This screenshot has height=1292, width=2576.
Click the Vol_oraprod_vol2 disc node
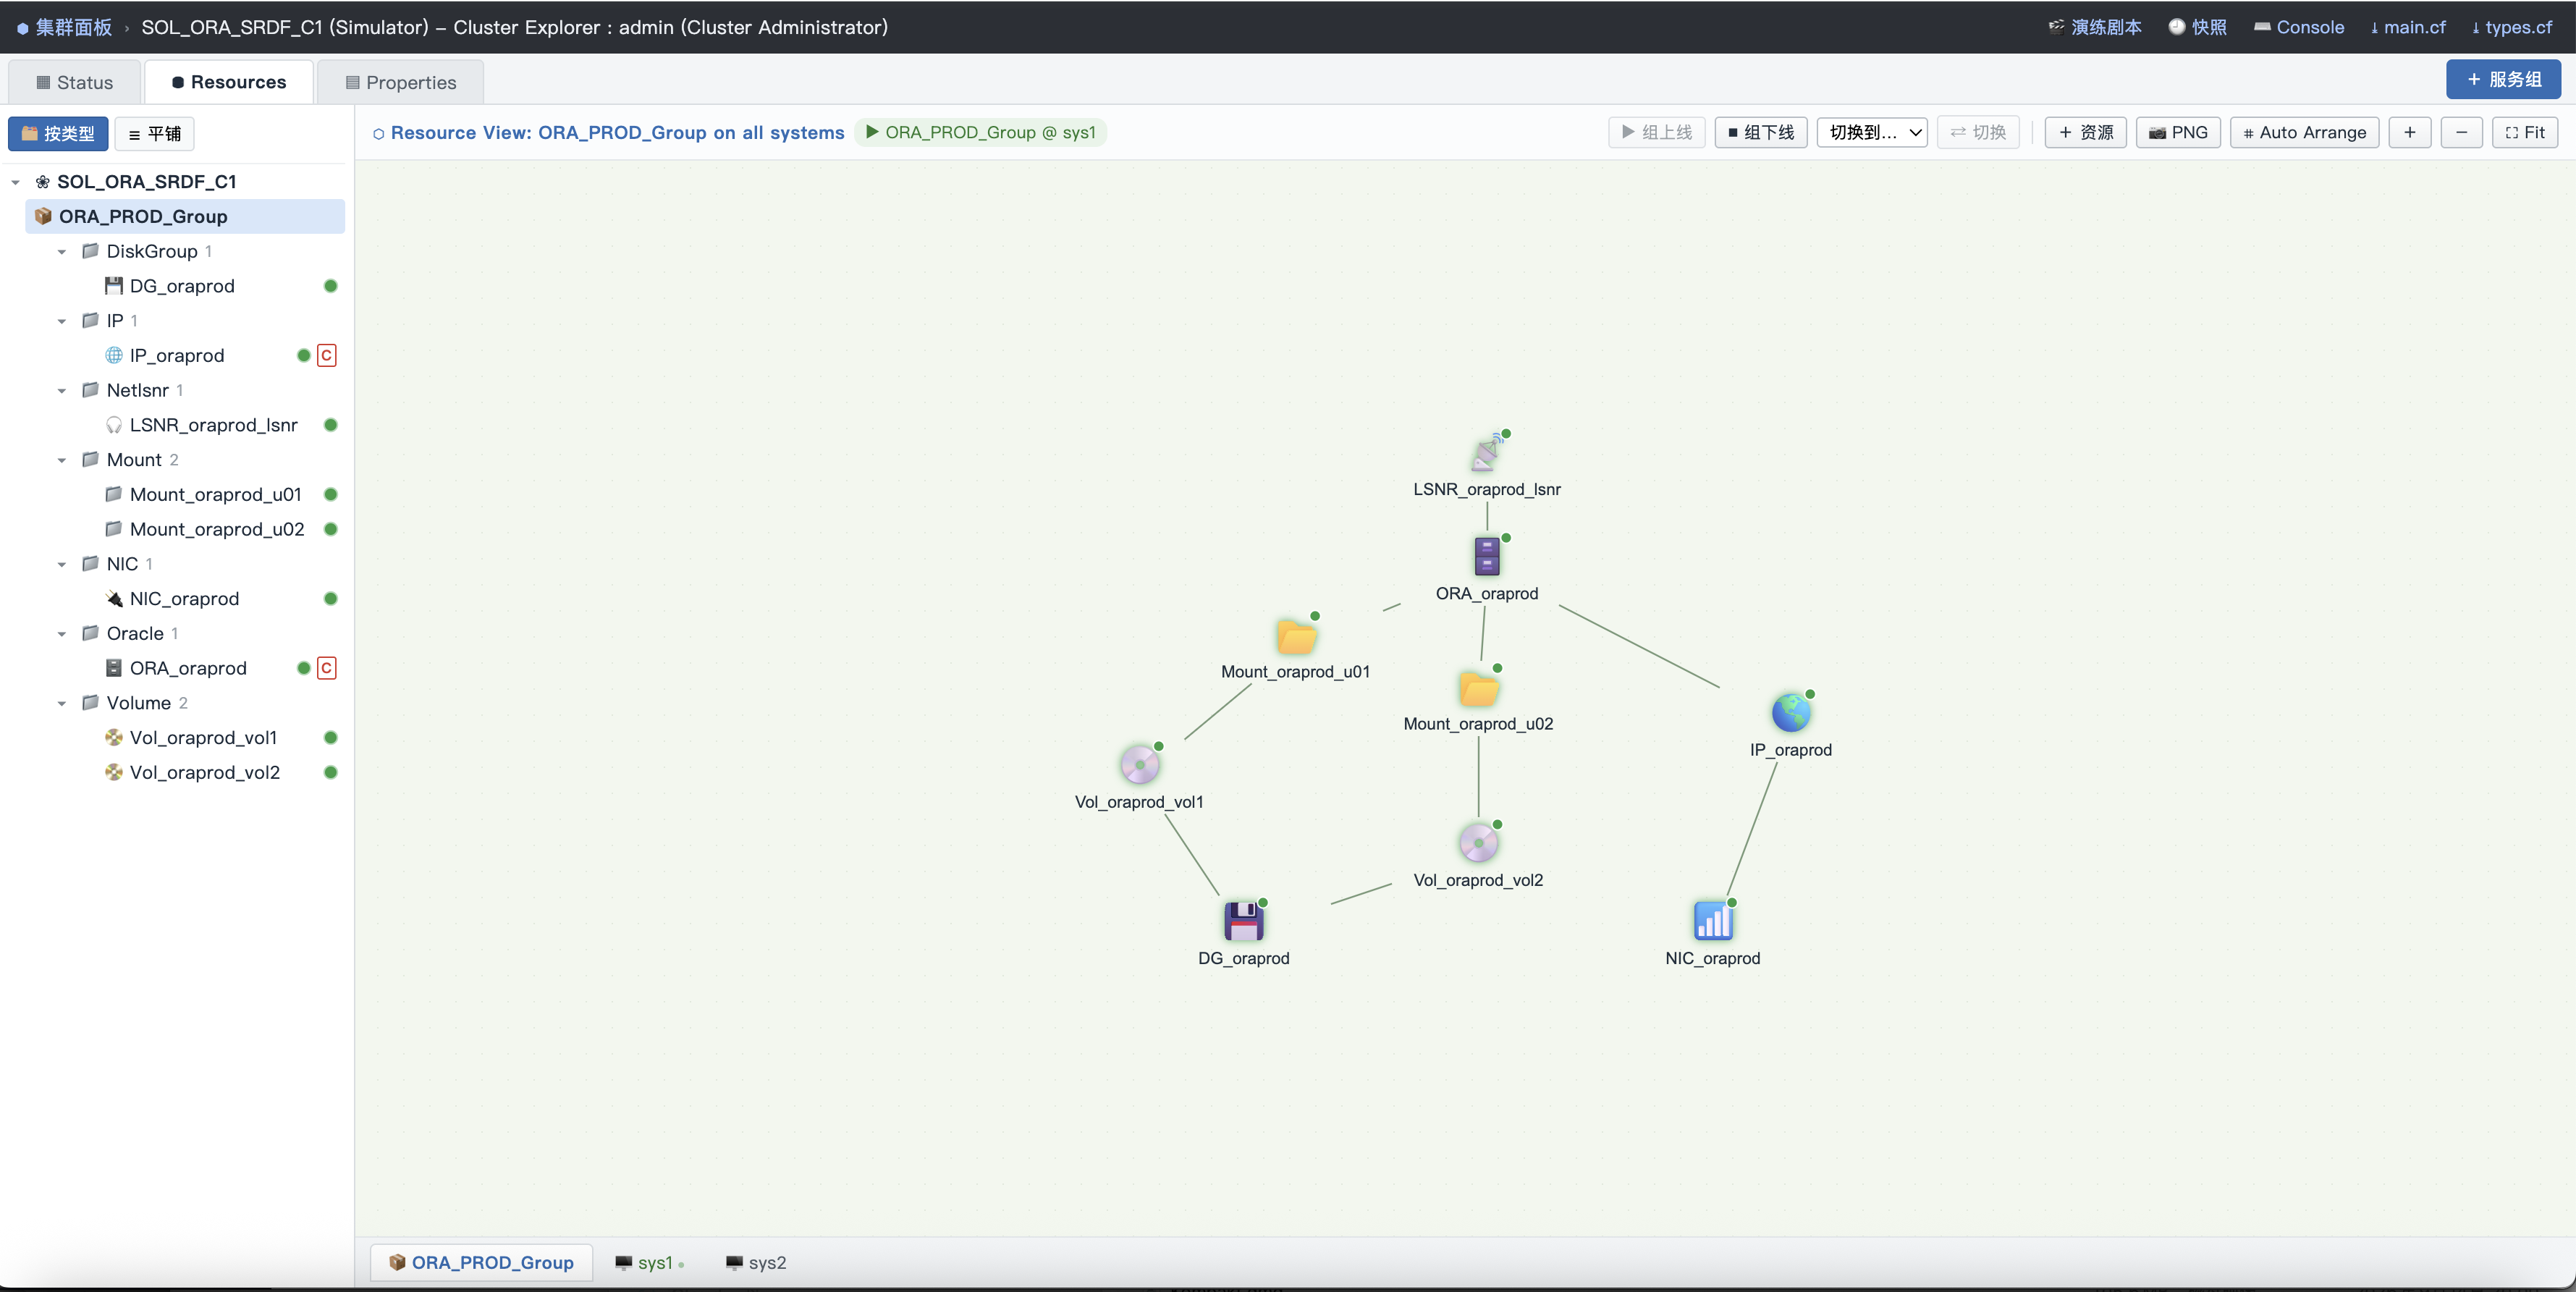(x=1478, y=843)
